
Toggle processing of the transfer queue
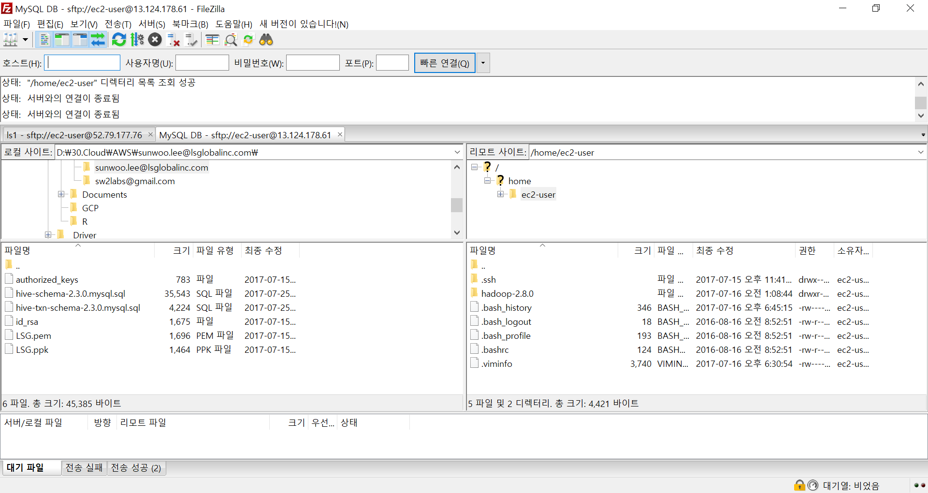(x=137, y=40)
